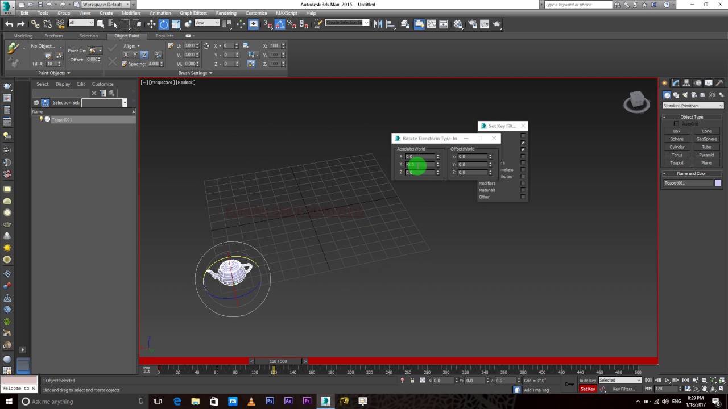Click the 120 / 500 time slider
This screenshot has width=728, height=409.
click(278, 361)
